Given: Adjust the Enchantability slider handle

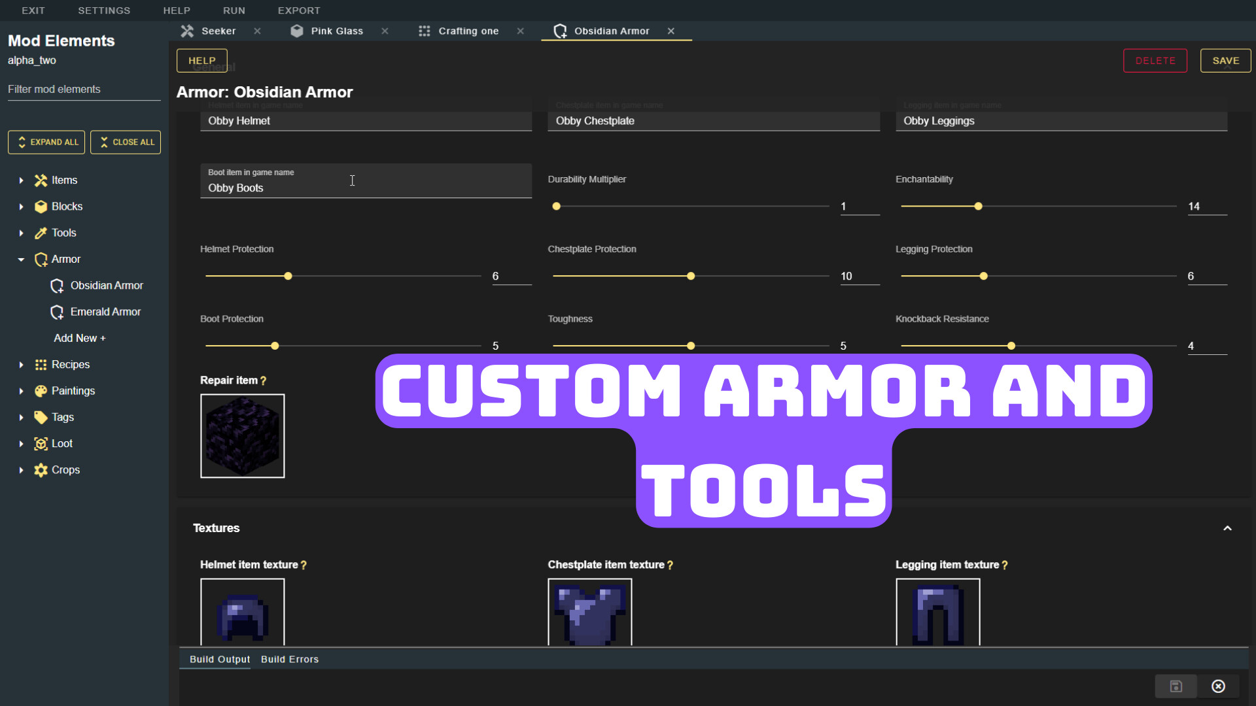Looking at the screenshot, I should point(977,206).
